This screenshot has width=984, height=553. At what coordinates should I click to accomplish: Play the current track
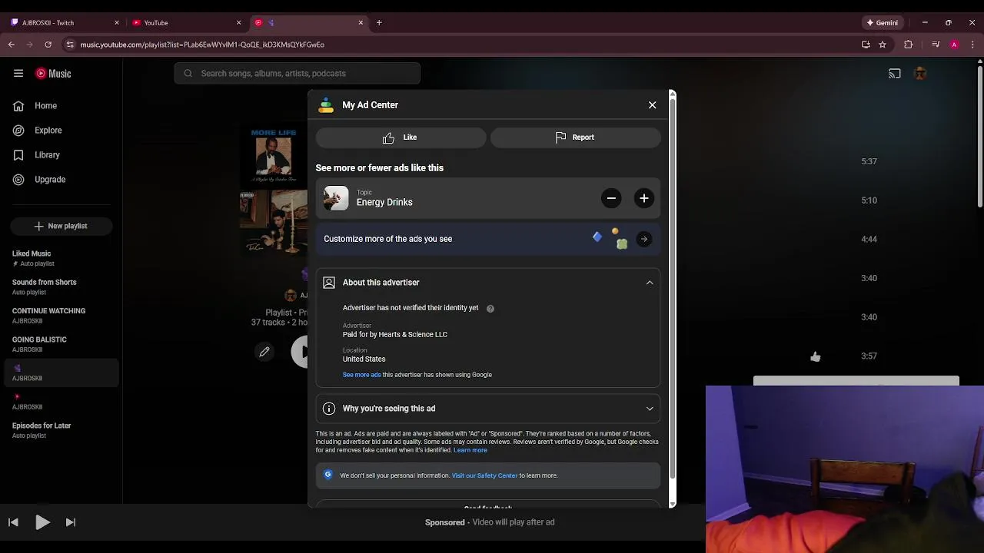click(42, 522)
